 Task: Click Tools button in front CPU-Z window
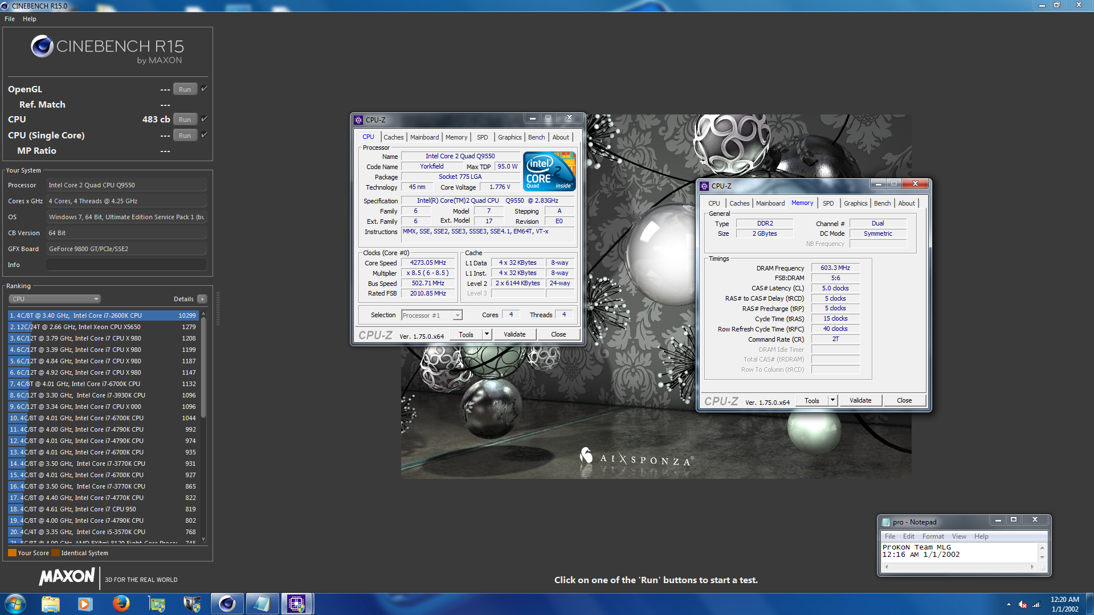466,334
